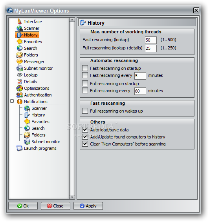
Task: Confirm settings with the Ok button
Action: click(23, 206)
